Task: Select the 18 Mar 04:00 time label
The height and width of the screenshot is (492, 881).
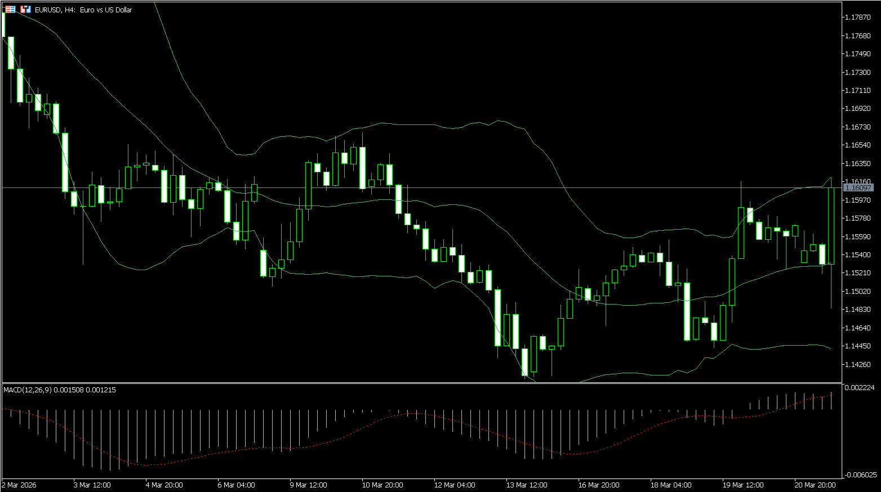Action: [671, 485]
